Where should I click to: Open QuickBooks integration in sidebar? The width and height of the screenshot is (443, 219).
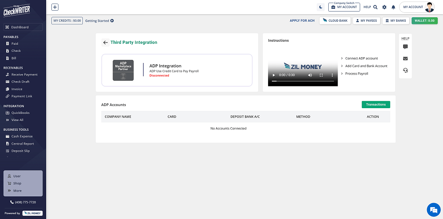coord(20,113)
